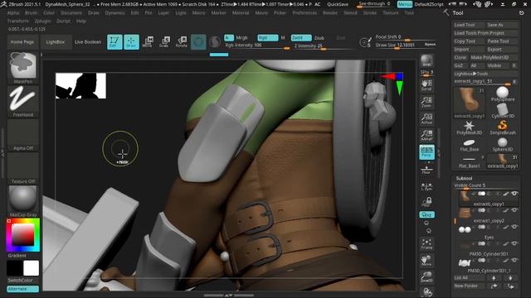This screenshot has width=531, height=298.
Task: Open the Alpha Off selector
Action: tap(23, 134)
